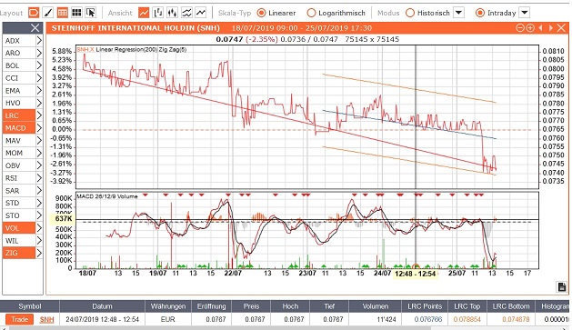Expand MACD indicator settings arrow

[x=39, y=128]
